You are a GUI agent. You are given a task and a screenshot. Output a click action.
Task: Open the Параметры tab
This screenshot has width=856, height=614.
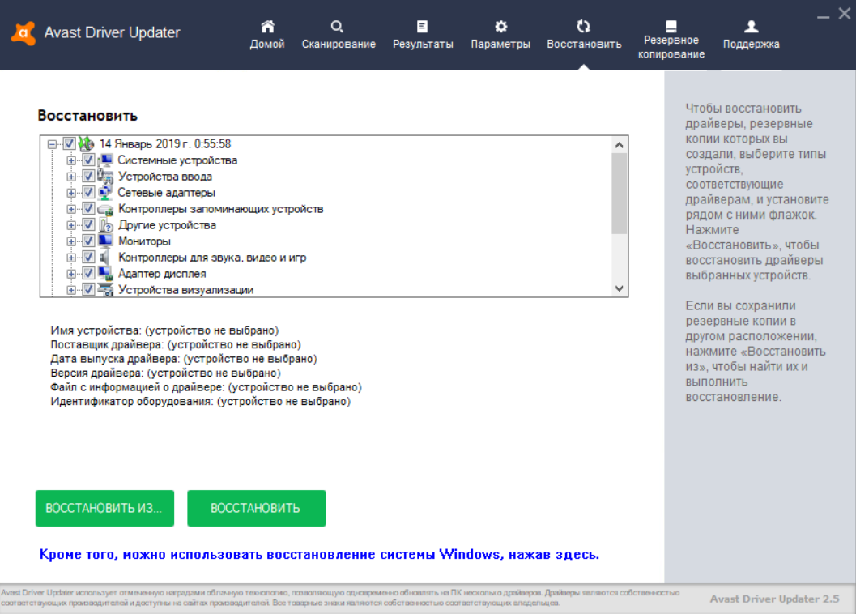click(x=500, y=36)
